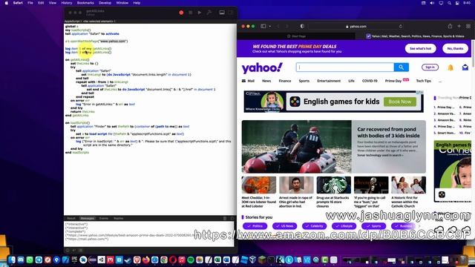
Task: Open the AppleScript language selector
Action: pyautogui.click(x=72, y=22)
